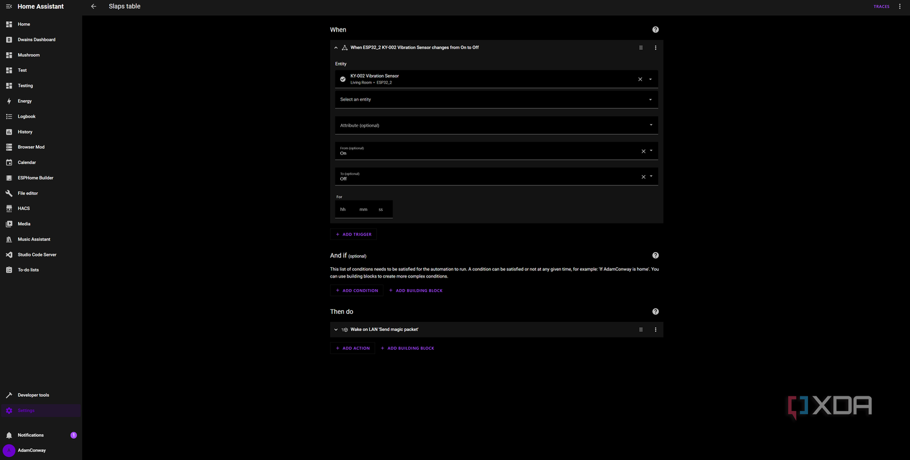Click the ss seconds field under For
Image resolution: width=910 pixels, height=460 pixels.
point(381,209)
